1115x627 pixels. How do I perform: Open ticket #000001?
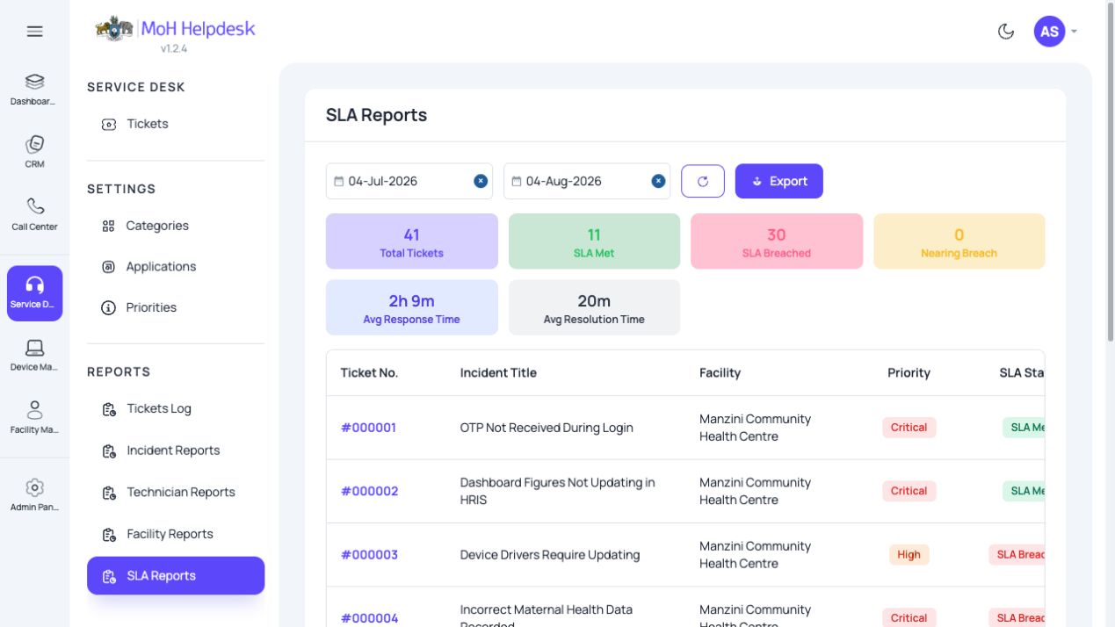coord(368,428)
